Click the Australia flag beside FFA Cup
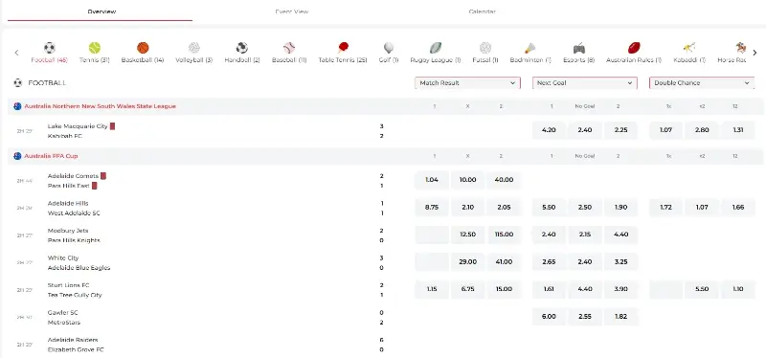The height and width of the screenshot is (358, 766). [17, 156]
